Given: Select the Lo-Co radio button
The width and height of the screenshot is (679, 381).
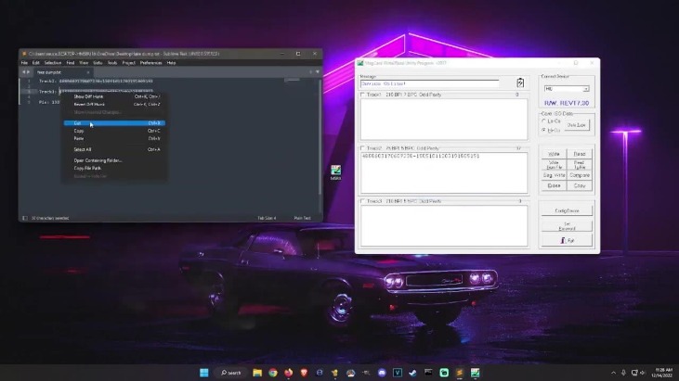Looking at the screenshot, I should [x=544, y=121].
